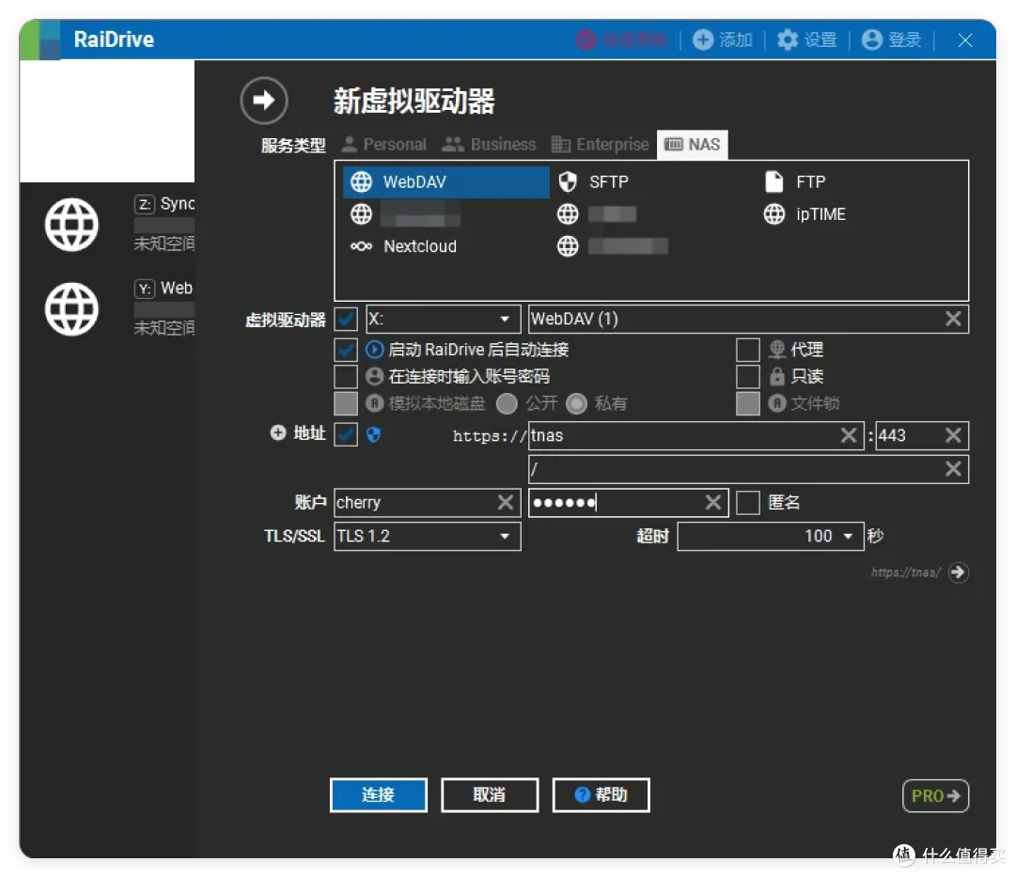Switch to the Personal tab
The image size is (1015, 877).
(384, 145)
